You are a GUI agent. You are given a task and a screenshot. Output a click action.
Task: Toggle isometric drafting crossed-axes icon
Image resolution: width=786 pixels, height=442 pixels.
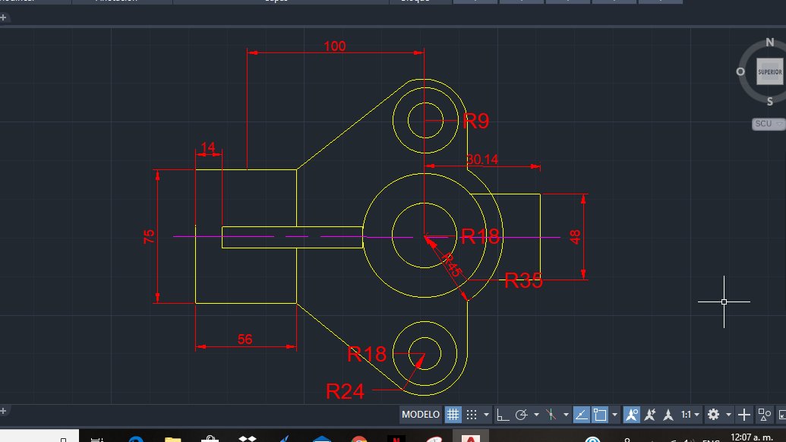[x=551, y=415]
